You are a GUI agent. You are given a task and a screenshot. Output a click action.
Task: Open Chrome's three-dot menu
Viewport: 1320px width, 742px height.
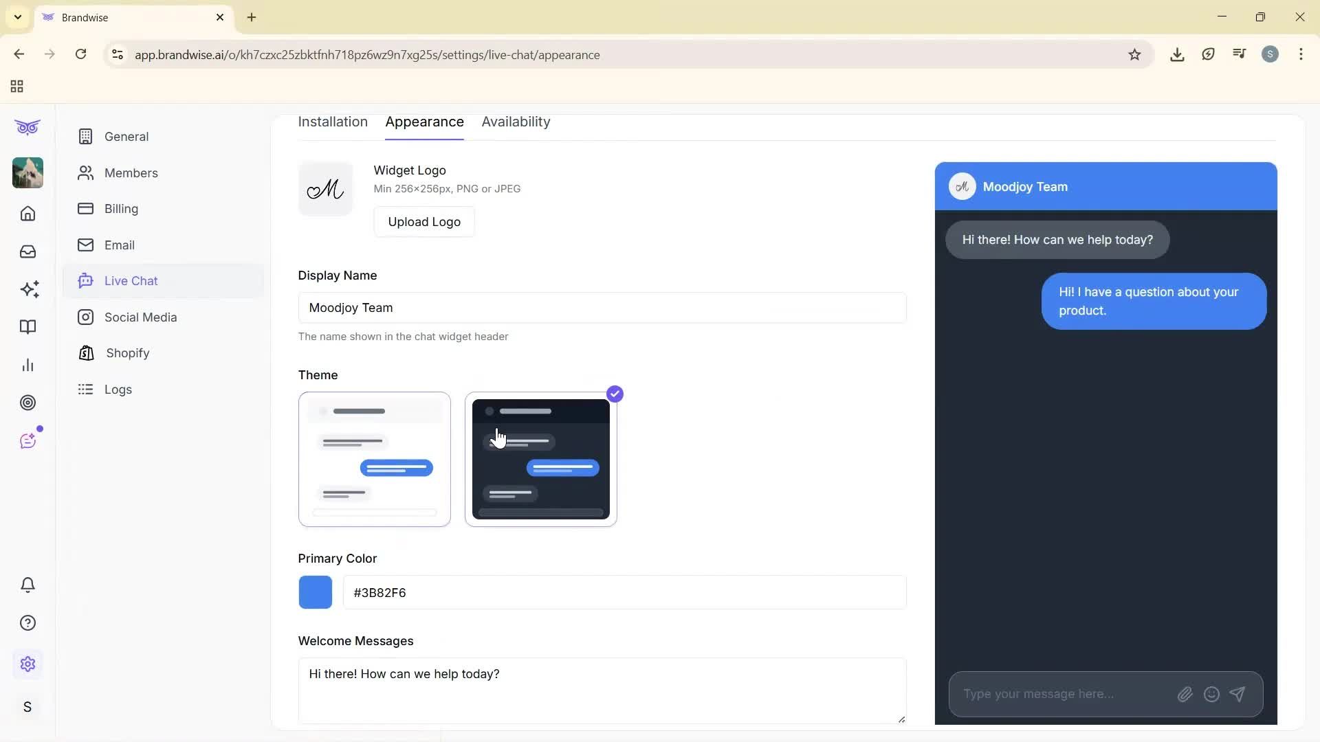pos(1301,54)
